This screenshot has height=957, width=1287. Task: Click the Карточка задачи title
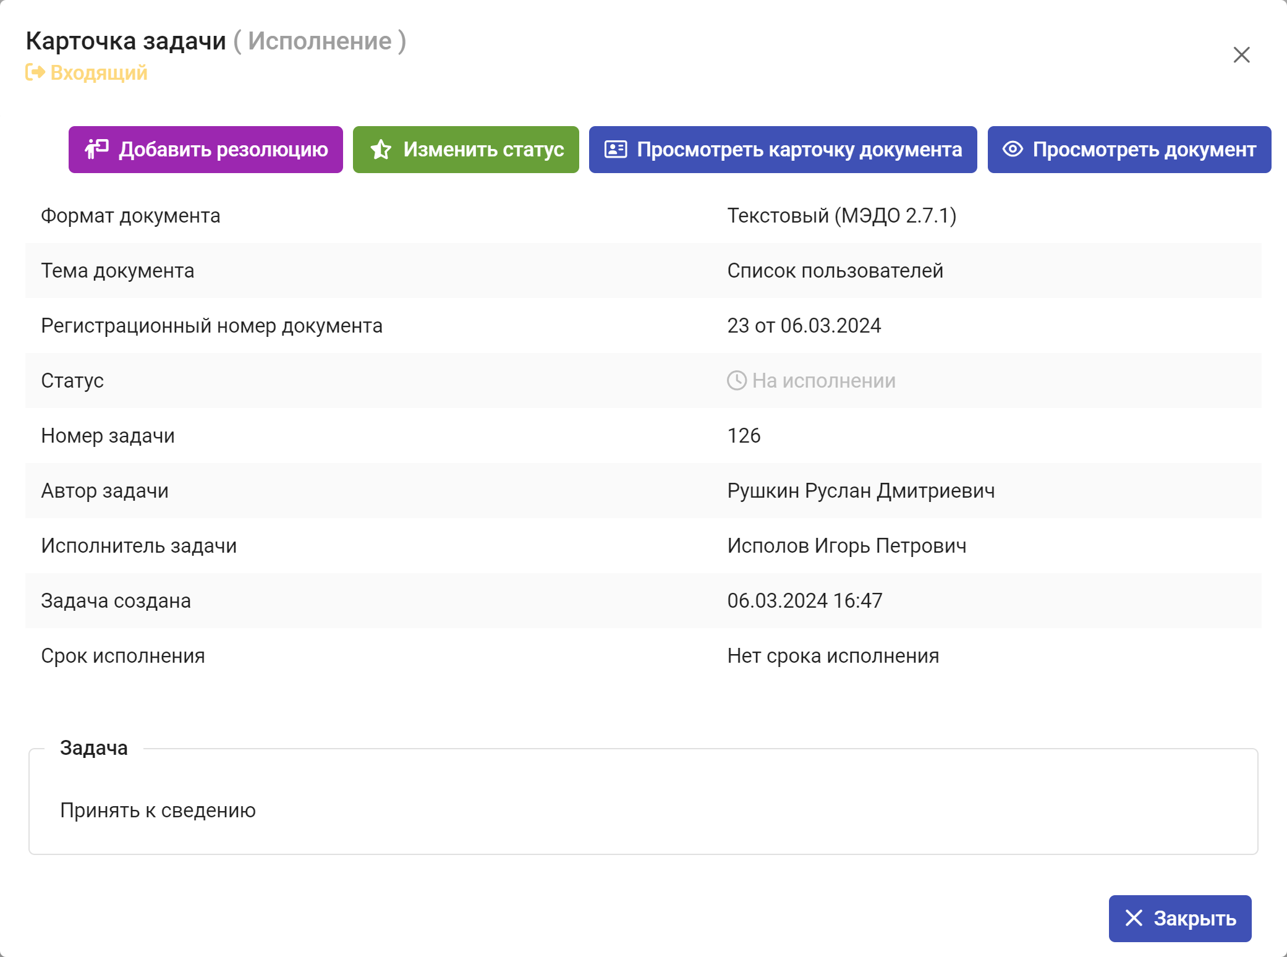pyautogui.click(x=126, y=41)
